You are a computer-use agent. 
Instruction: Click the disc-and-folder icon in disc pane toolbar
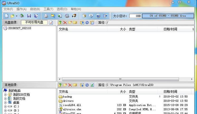(92, 23)
